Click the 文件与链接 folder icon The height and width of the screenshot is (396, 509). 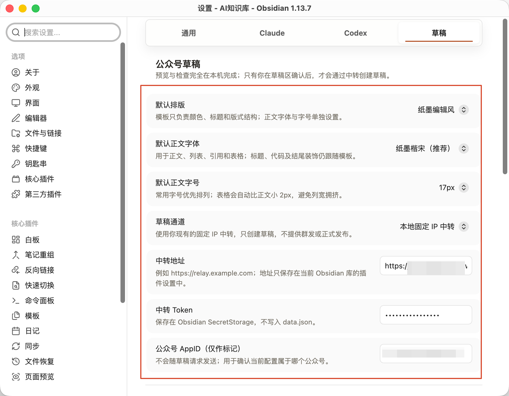[x=16, y=133]
